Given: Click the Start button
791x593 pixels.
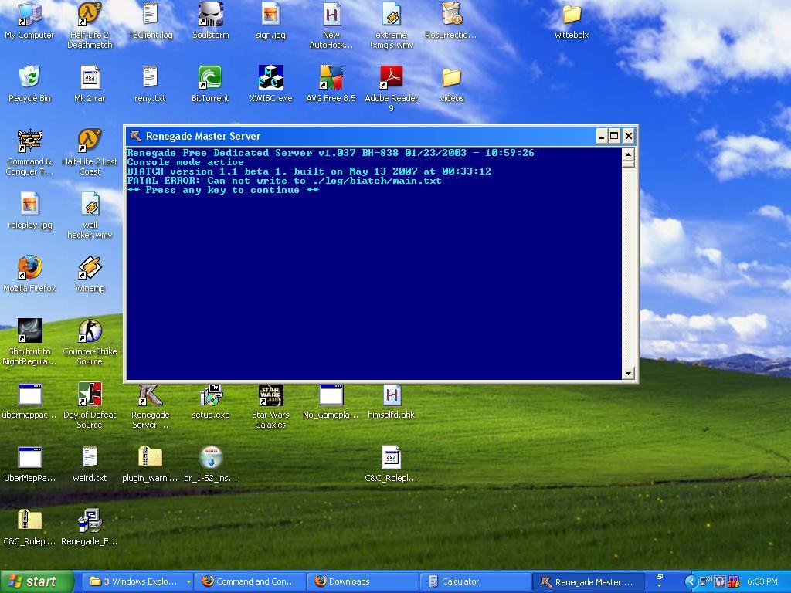Looking at the screenshot, I should point(37,581).
